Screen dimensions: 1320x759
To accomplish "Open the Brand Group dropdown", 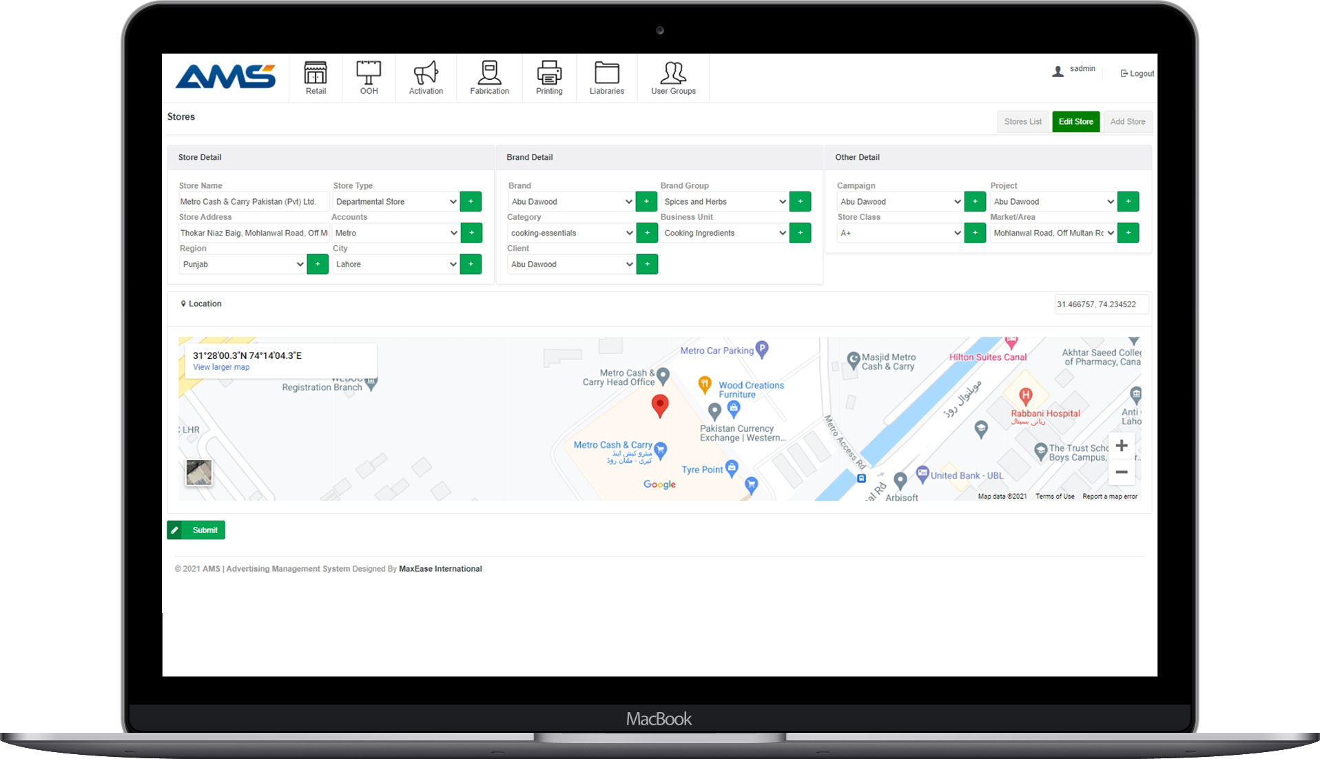I will point(725,202).
